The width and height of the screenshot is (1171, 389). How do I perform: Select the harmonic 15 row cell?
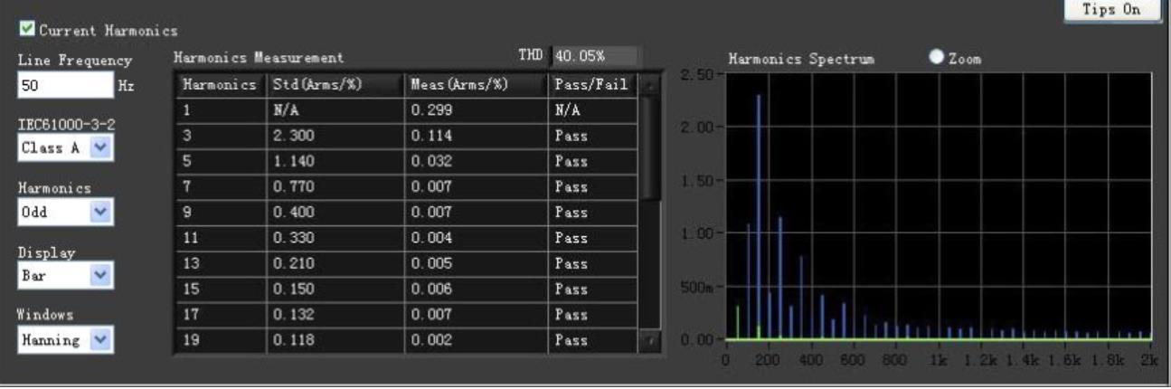pyautogui.click(x=220, y=290)
